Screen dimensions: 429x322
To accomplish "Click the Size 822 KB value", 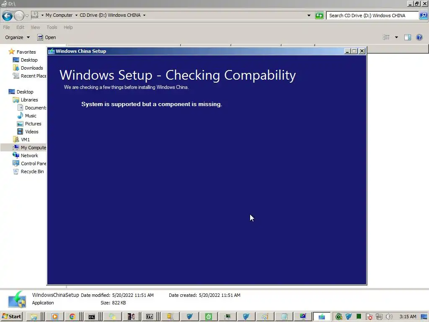I will (x=119, y=303).
